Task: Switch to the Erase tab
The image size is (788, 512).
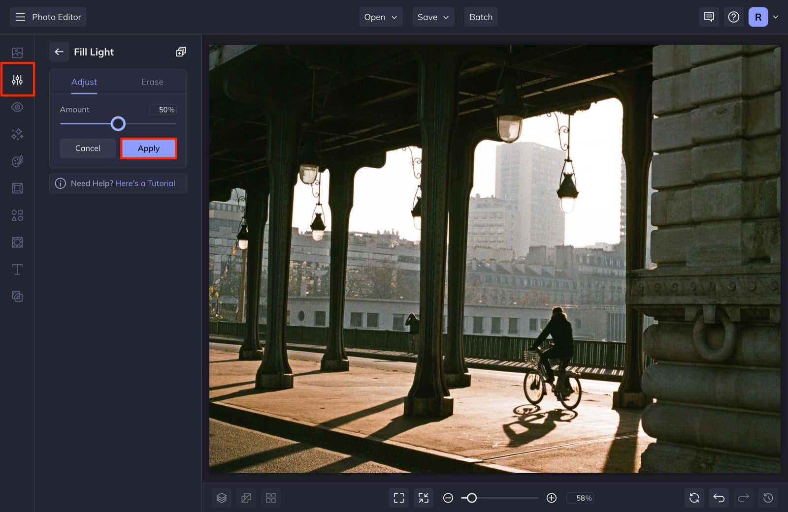Action: point(152,82)
